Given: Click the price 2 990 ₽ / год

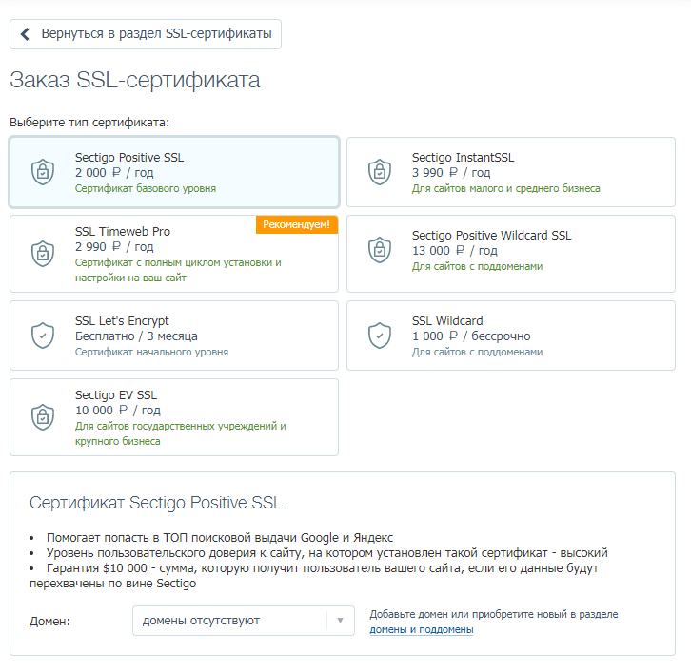Looking at the screenshot, I should pos(114,247).
